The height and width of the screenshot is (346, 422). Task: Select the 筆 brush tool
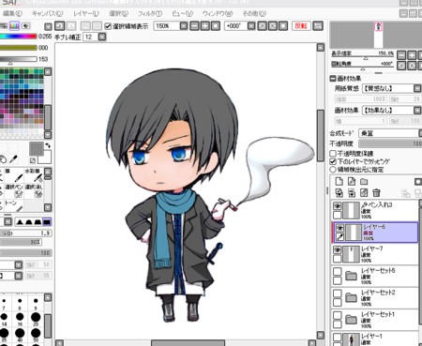coord(13,175)
